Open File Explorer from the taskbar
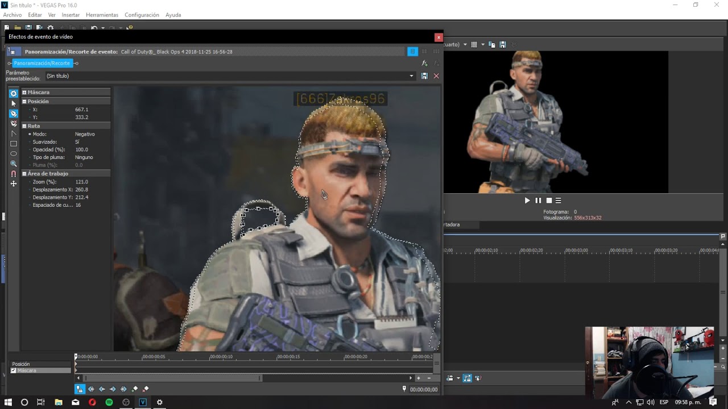Screen dimensions: 728x409 click(58, 402)
